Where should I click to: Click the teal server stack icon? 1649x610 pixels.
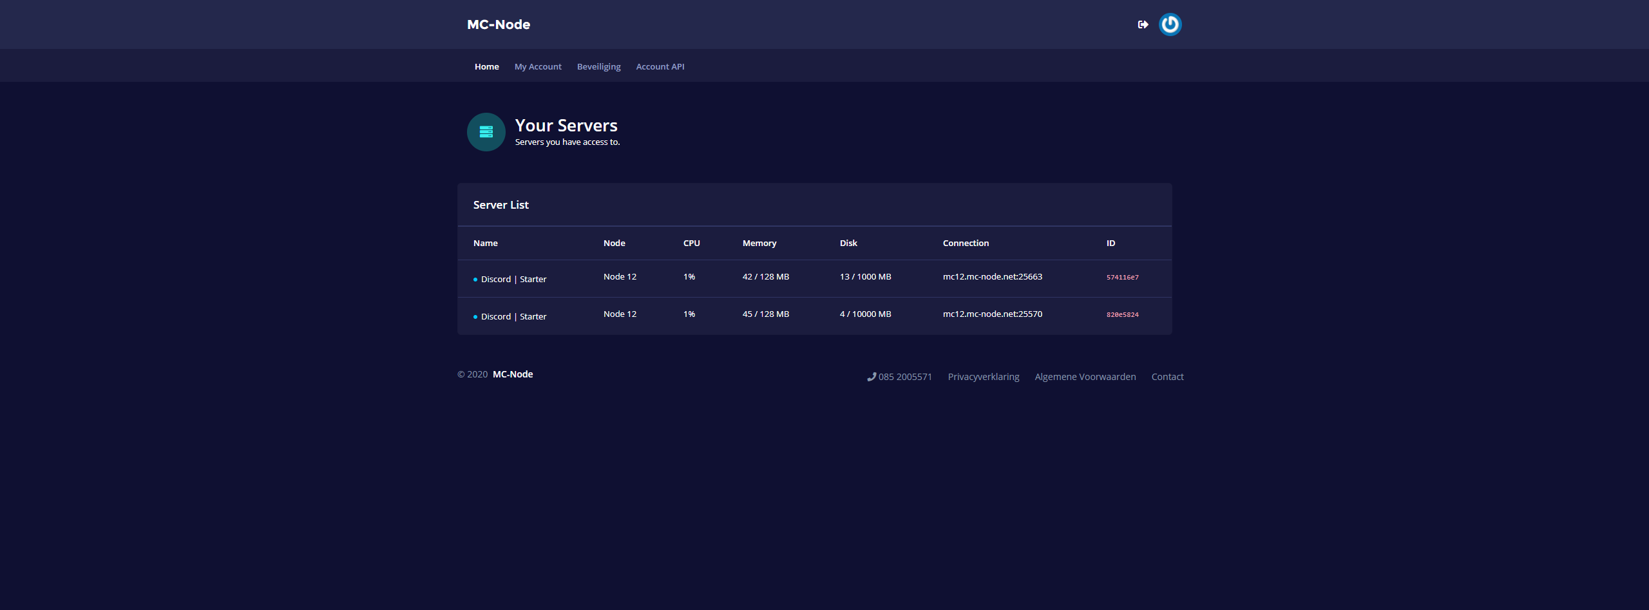pyautogui.click(x=486, y=132)
